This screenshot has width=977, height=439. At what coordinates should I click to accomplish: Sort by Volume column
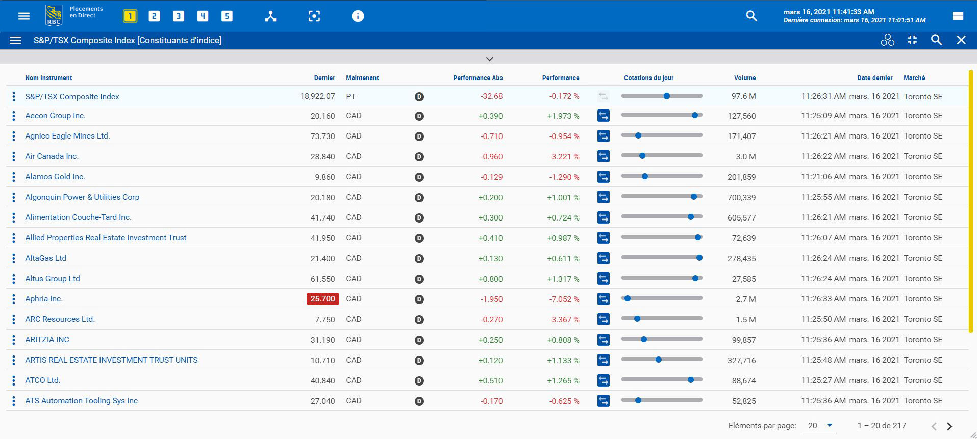pos(745,78)
